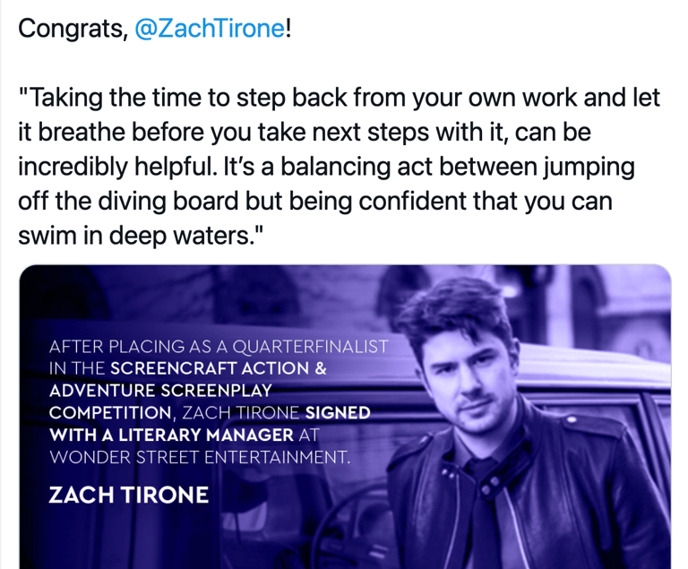Click the word Congrats in the tweet

pyautogui.click(x=70, y=29)
